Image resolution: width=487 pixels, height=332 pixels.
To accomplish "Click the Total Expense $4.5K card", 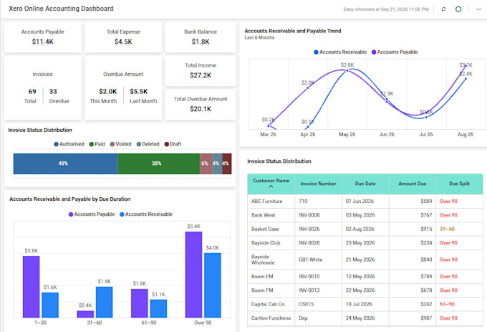I will 123,37.
